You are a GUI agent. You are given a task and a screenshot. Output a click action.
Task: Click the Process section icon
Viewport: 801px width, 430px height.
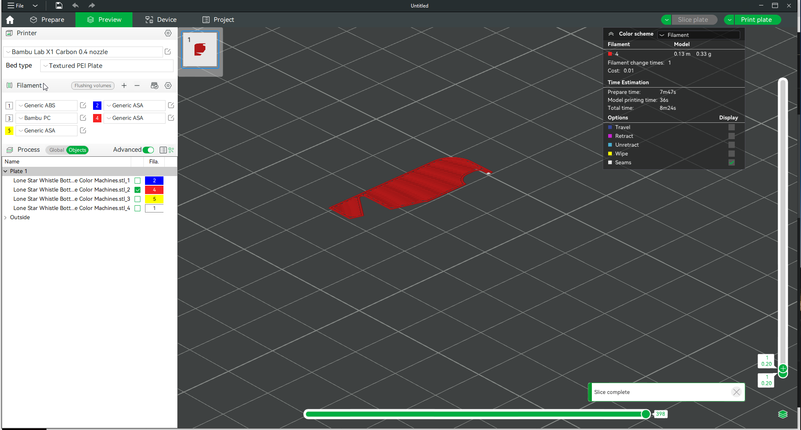coord(10,150)
